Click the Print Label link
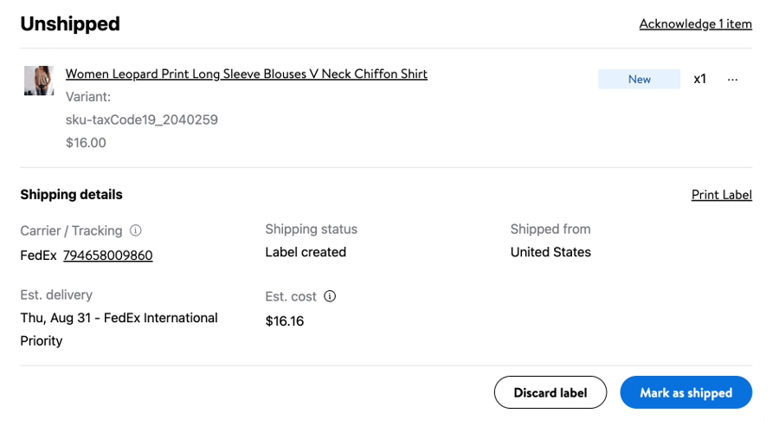 pos(722,195)
